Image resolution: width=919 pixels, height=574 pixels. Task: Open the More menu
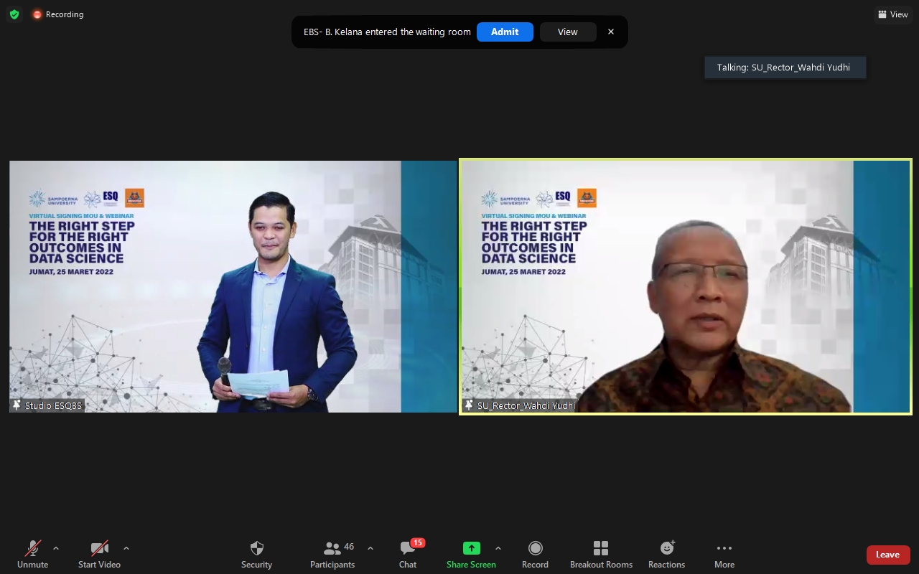click(x=724, y=554)
